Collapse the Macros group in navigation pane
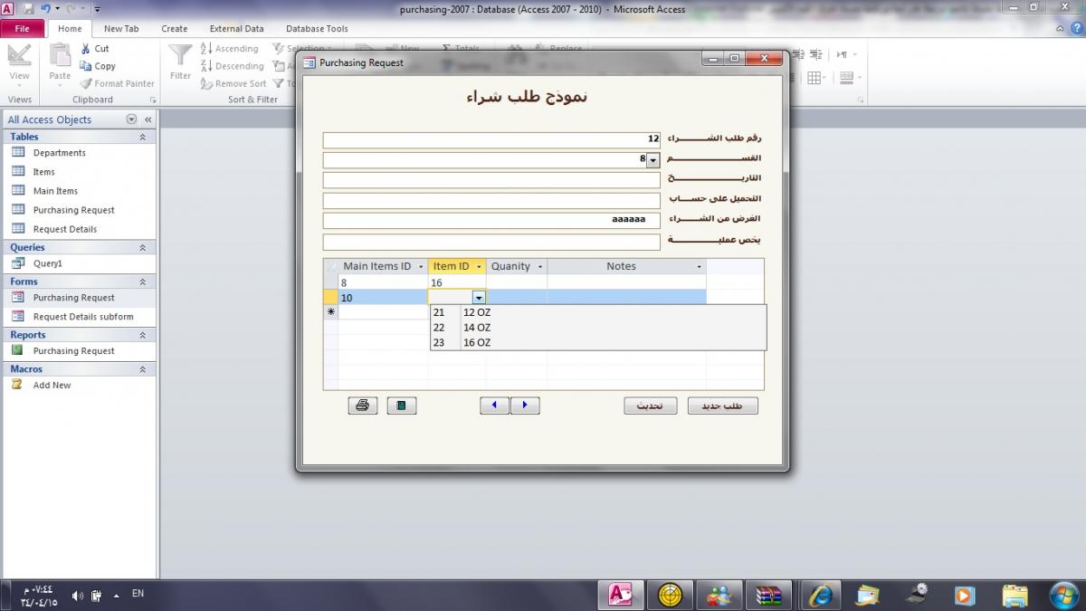The image size is (1086, 611). [142, 369]
